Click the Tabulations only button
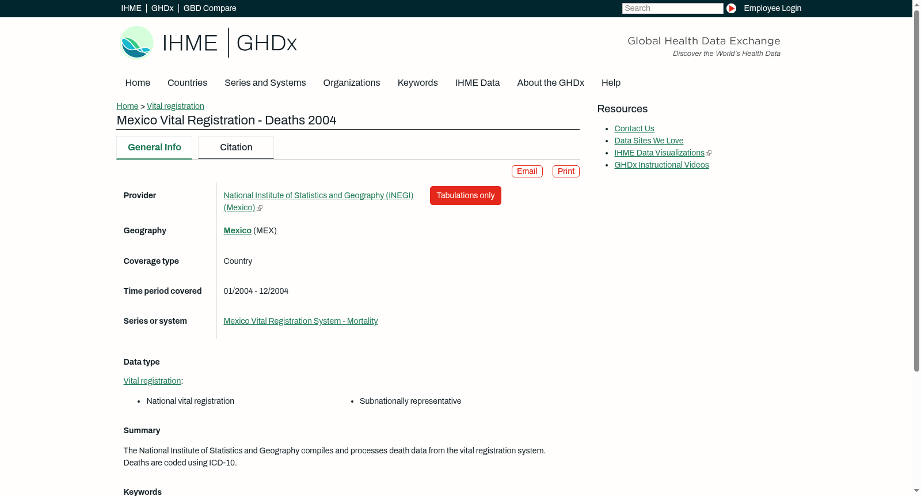This screenshot has height=496, width=921. point(466,195)
